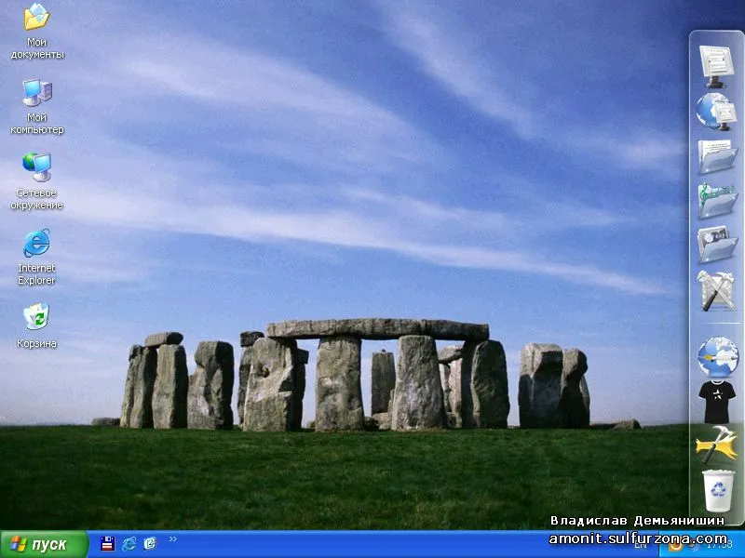This screenshot has width=745, height=558.
Task: Launch Internet Explorer from the Quick Launch bar
Action: pyautogui.click(x=129, y=543)
